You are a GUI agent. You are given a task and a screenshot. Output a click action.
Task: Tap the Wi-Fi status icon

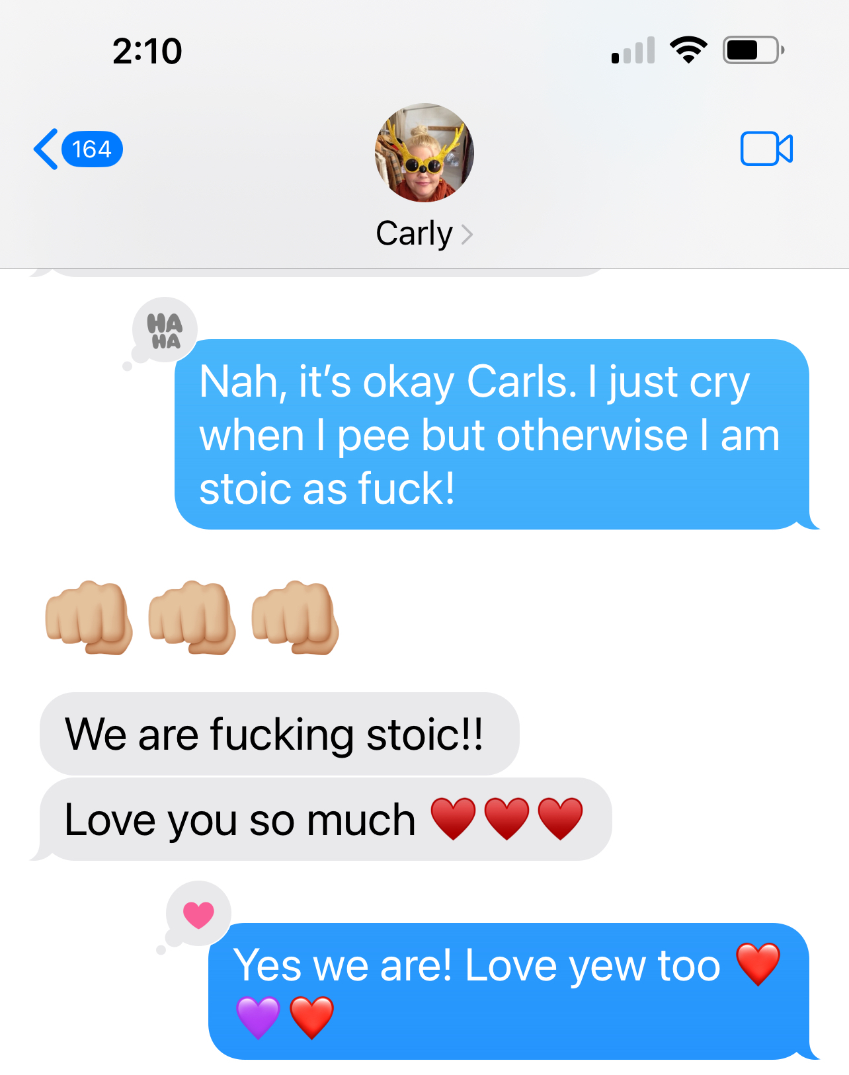[688, 50]
